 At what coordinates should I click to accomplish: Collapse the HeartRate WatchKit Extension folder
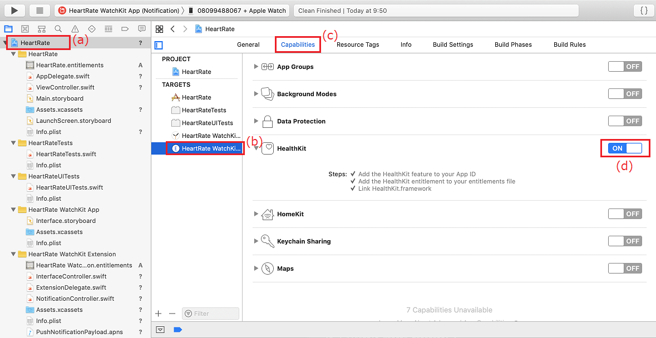[13, 254]
